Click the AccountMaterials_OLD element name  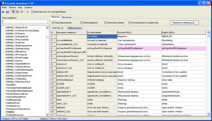(x=71, y=44)
